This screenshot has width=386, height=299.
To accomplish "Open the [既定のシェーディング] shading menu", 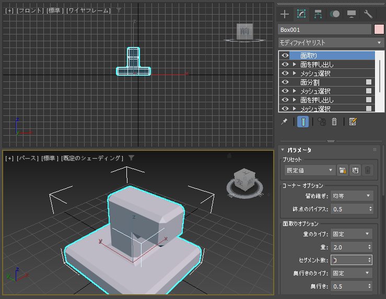I will point(92,158).
